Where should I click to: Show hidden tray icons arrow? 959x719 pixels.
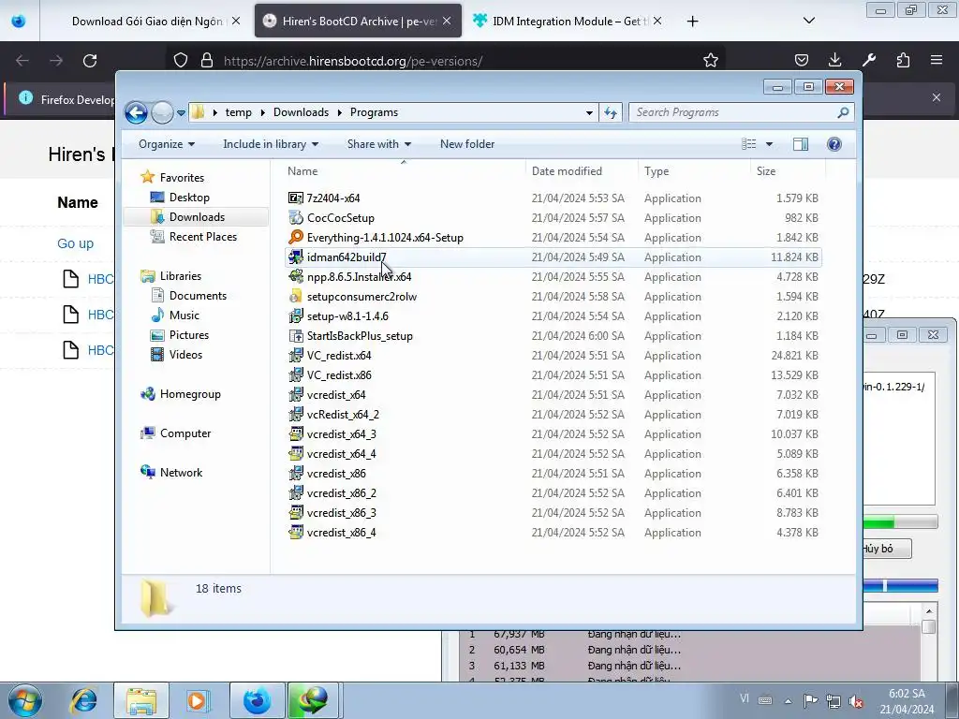(789, 701)
